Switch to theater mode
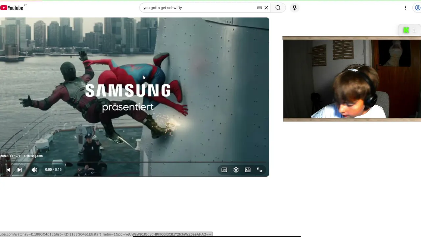Image resolution: width=421 pixels, height=237 pixels. [x=248, y=170]
